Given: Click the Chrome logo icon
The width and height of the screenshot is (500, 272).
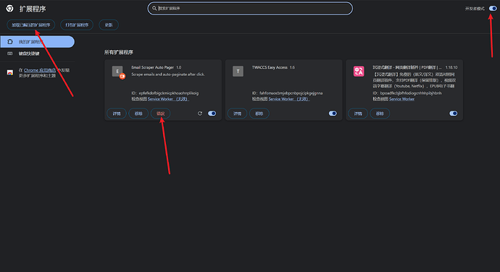Looking at the screenshot, I should [x=9, y=9].
